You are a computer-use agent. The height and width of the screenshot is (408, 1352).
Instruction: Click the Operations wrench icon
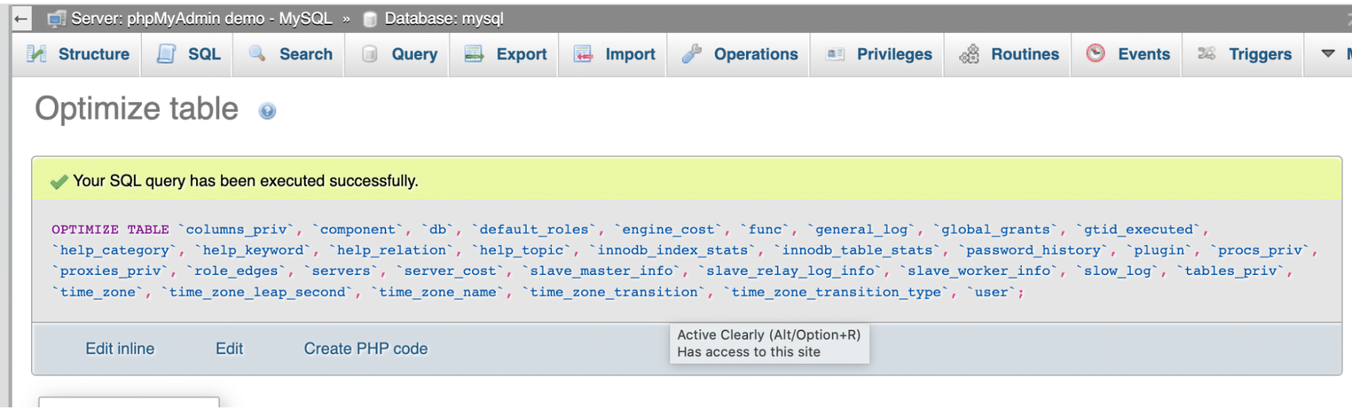pyautogui.click(x=691, y=54)
